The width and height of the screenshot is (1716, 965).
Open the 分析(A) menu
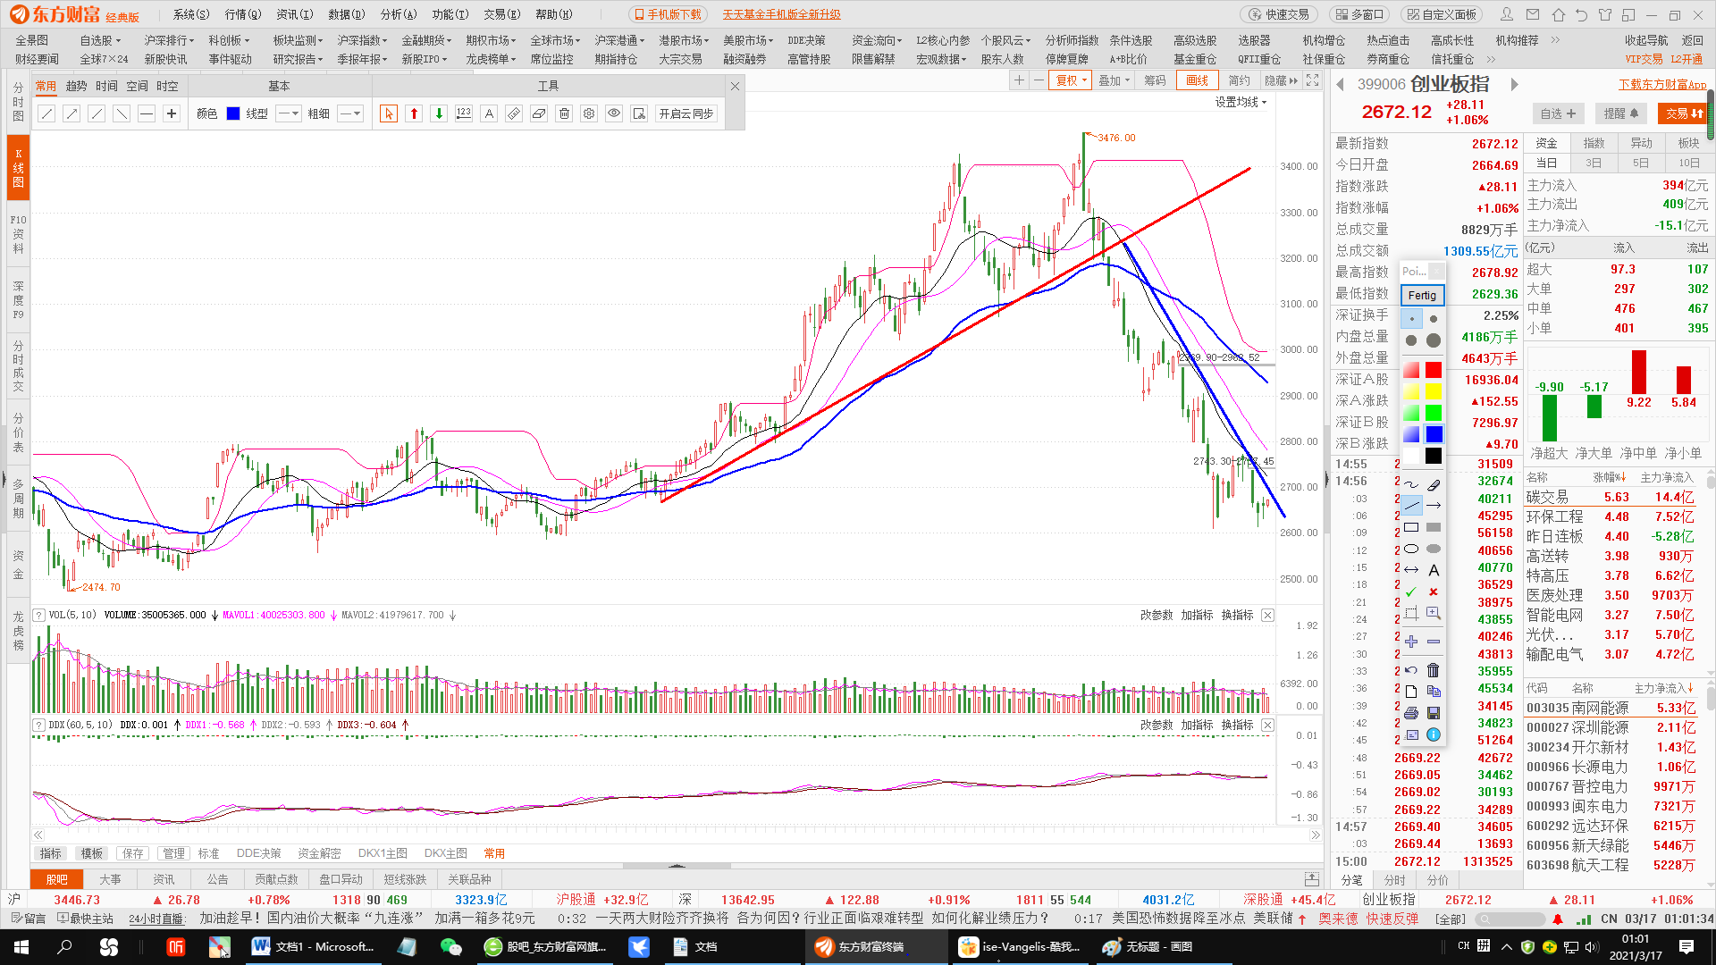(398, 14)
